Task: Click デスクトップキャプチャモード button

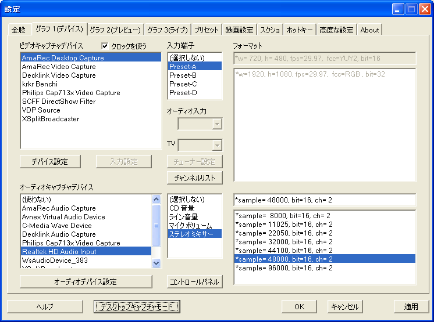Action: click(137, 306)
